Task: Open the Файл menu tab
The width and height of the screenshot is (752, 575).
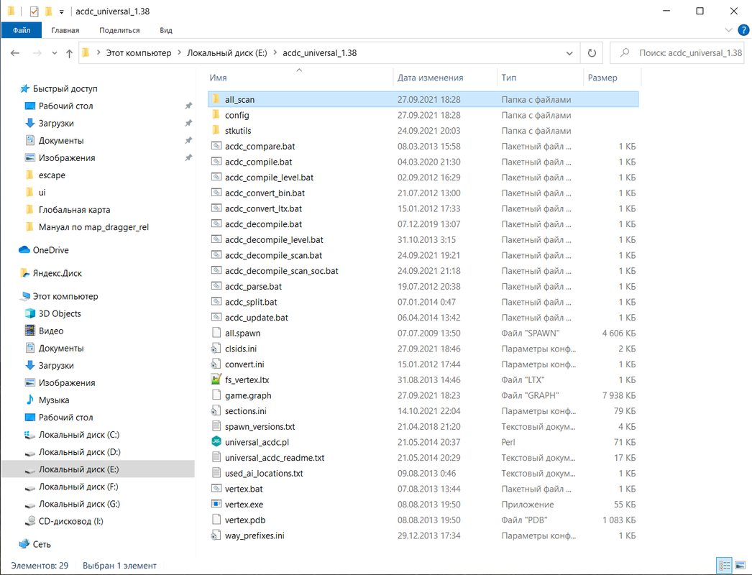Action: coord(22,30)
